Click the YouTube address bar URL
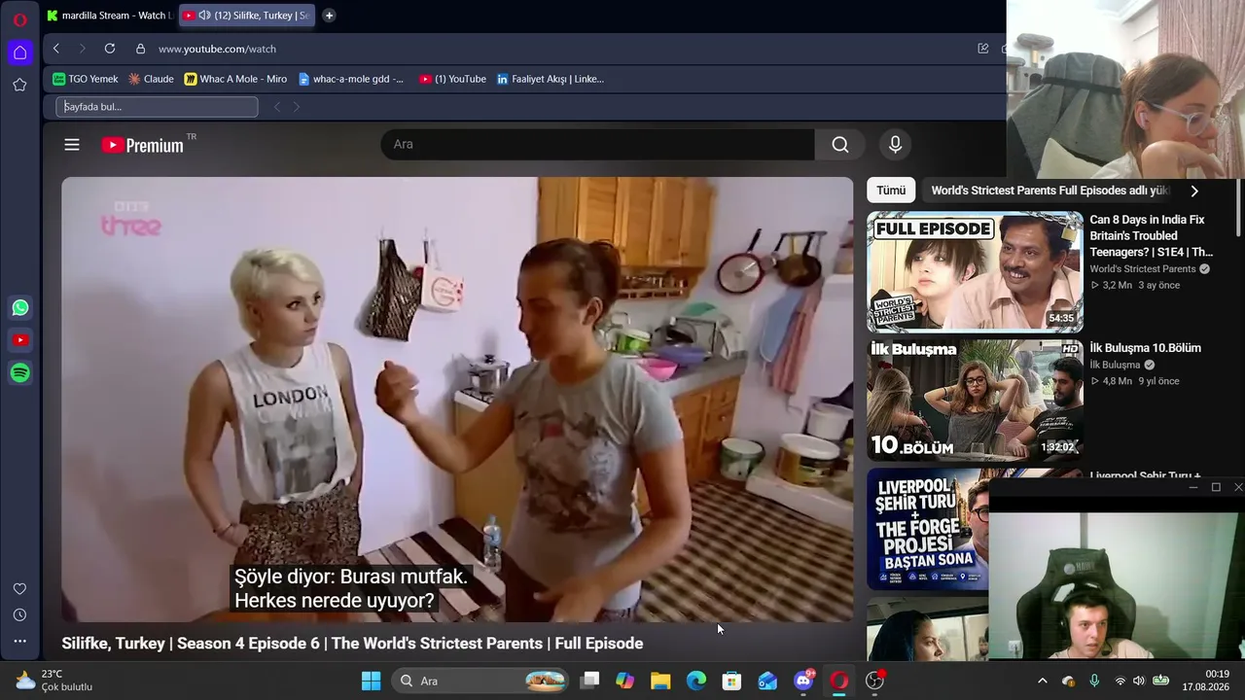Viewport: 1245px width, 700px height. 217,49
